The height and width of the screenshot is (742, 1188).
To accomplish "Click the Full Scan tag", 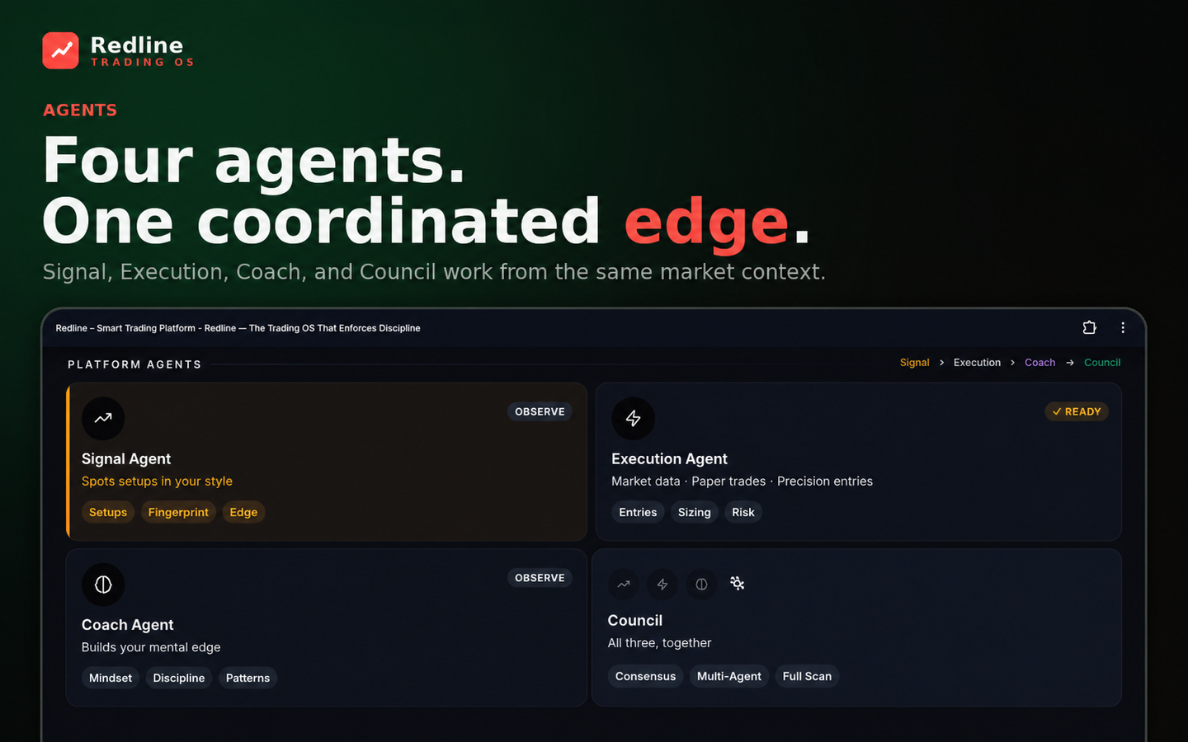I will [807, 676].
